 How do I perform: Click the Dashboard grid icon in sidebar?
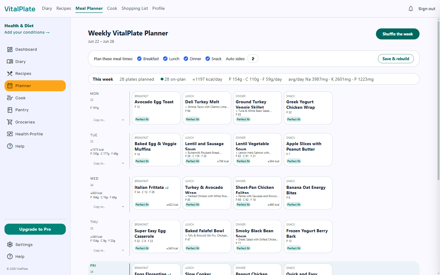(10, 50)
